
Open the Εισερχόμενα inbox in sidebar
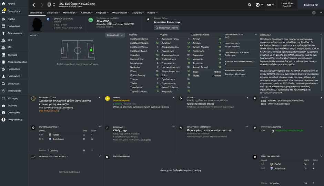tap(14, 11)
